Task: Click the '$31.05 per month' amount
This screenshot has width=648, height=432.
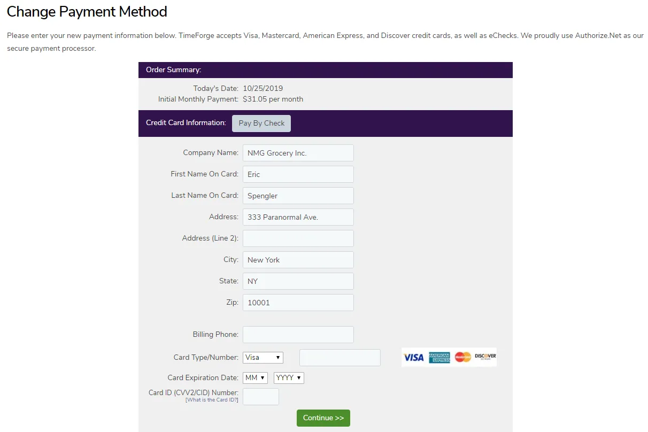Action: pyautogui.click(x=273, y=99)
